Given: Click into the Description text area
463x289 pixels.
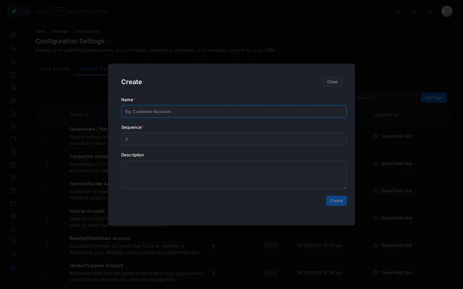Looking at the screenshot, I should [234, 175].
